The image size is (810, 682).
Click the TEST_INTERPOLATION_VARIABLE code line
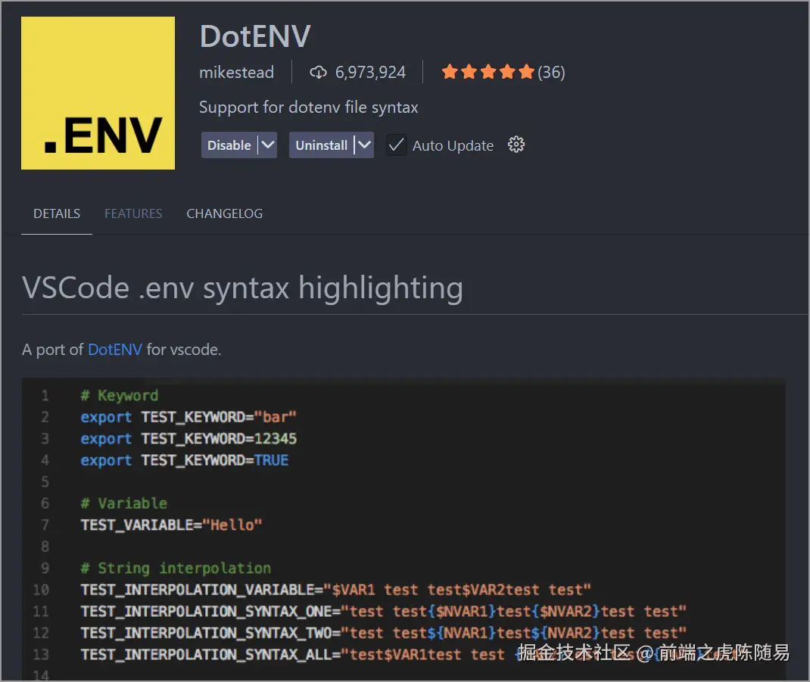click(336, 590)
